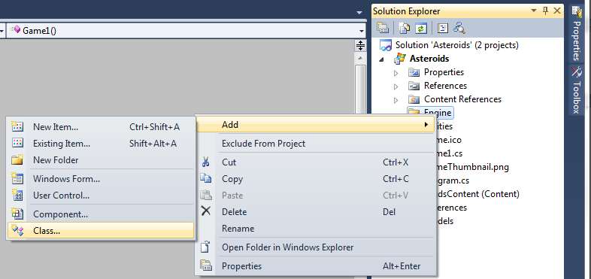Screen dimensions: 591x279
Task: Choose Open Folder in Windows Explorer
Action: (316, 247)
